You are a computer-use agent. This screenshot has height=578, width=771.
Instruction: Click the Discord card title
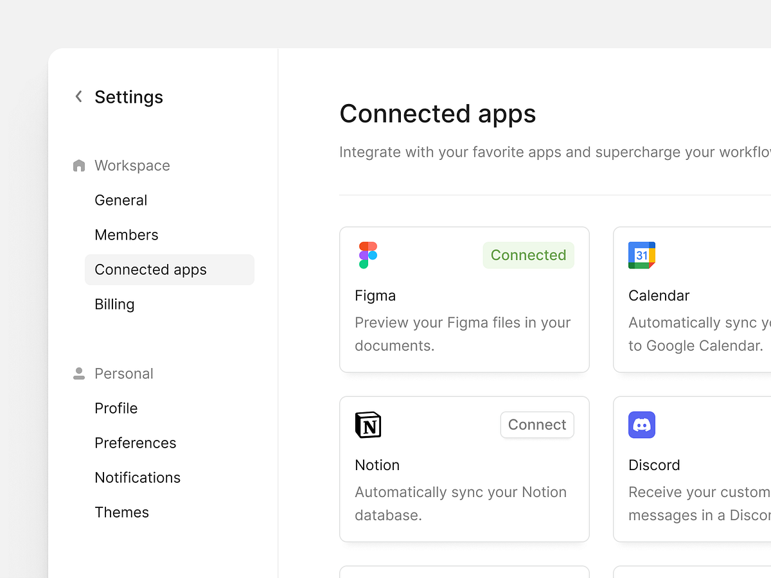(x=654, y=465)
